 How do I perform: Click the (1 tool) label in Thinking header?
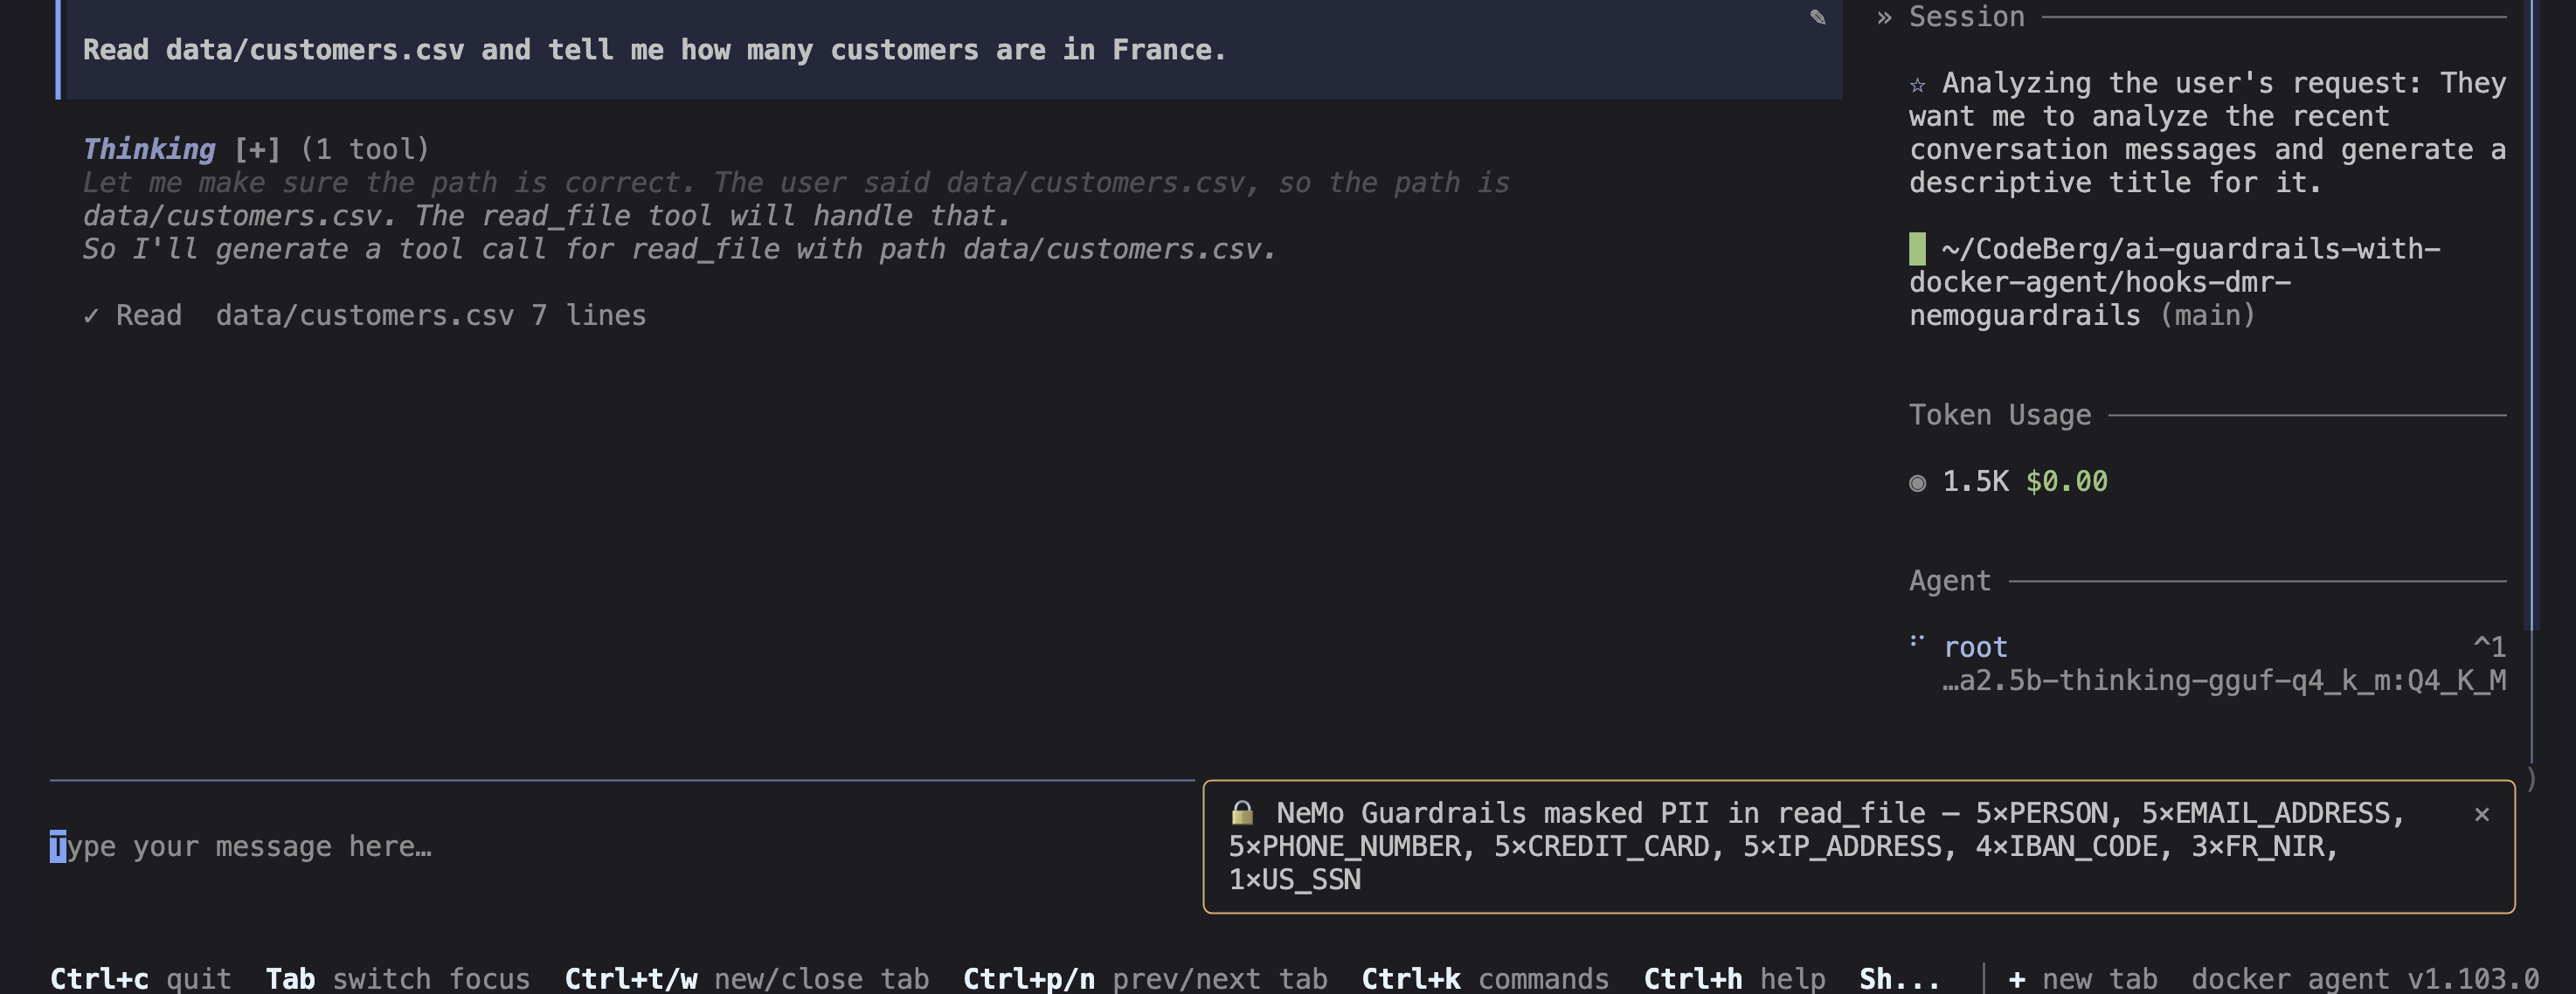click(365, 149)
